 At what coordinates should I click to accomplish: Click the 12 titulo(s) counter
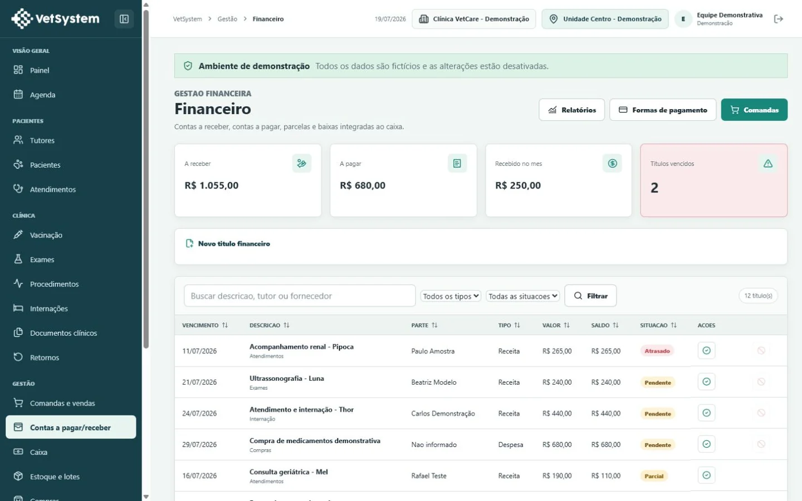click(758, 296)
